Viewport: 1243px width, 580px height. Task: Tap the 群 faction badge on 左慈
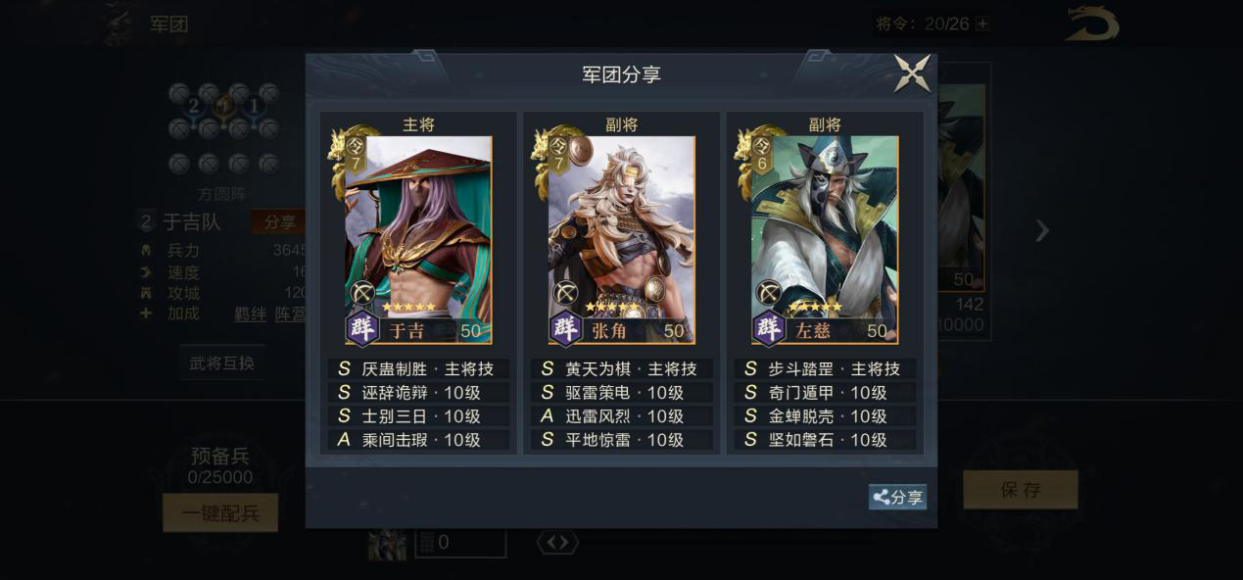[x=770, y=328]
